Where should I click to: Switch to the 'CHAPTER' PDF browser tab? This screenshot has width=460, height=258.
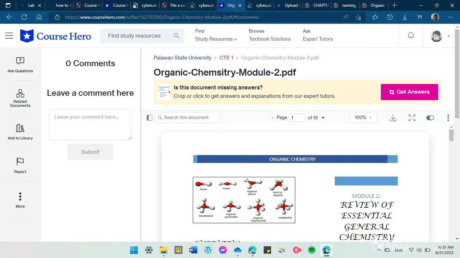[x=317, y=5]
